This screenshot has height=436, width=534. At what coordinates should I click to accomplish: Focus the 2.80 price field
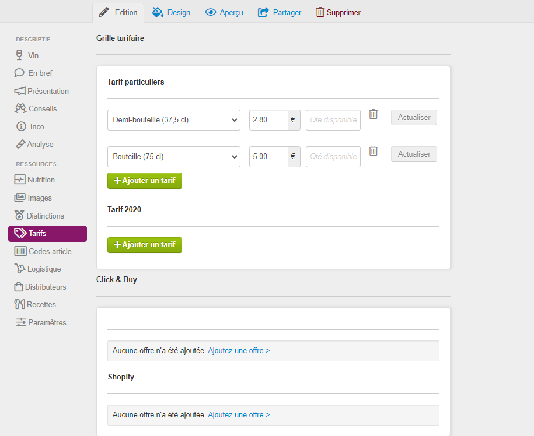point(268,120)
